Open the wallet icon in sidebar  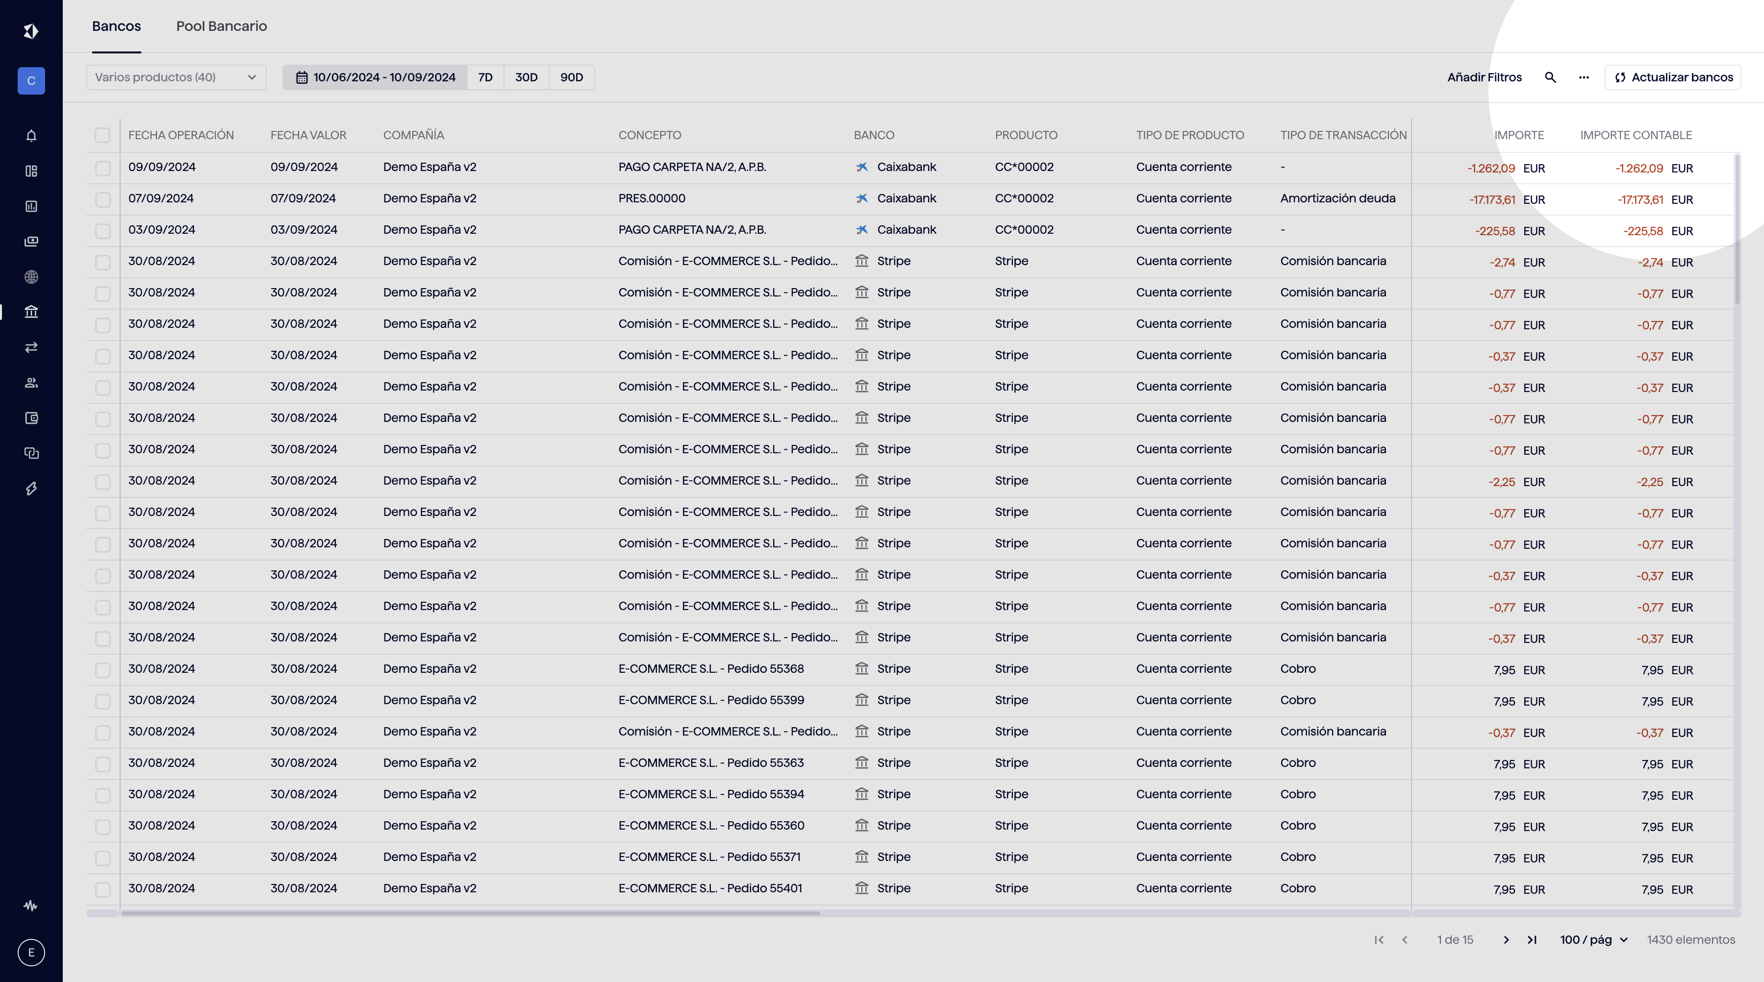pyautogui.click(x=31, y=418)
